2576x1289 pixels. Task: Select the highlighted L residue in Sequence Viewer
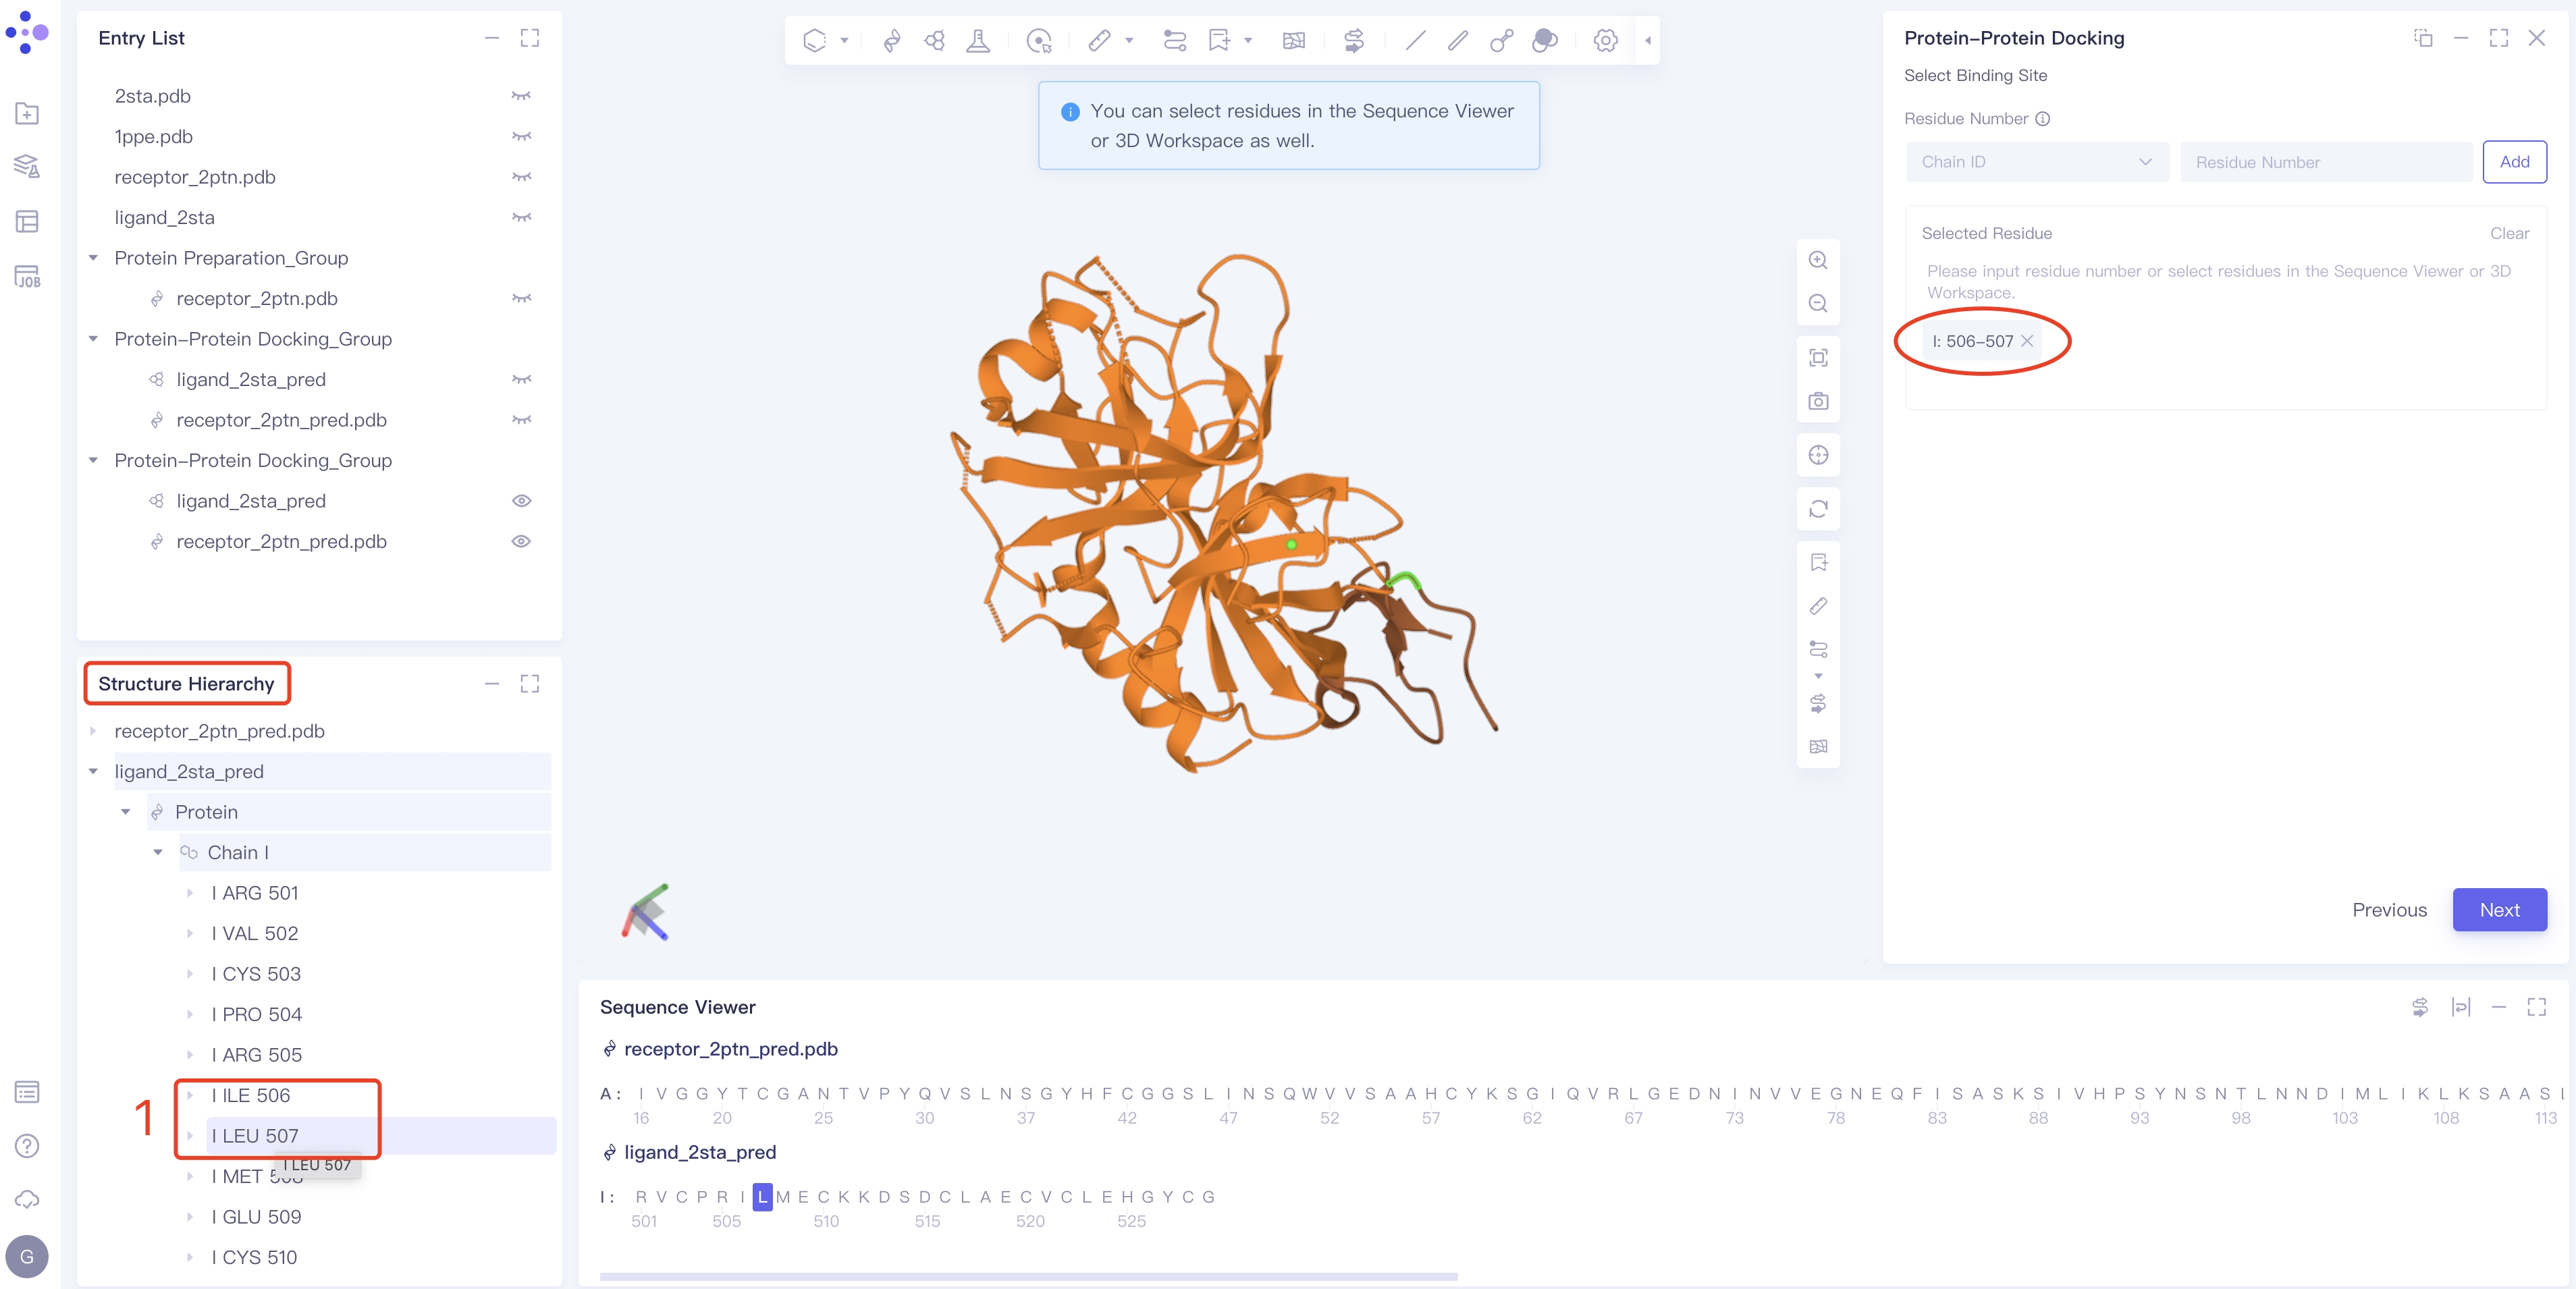pyautogui.click(x=762, y=1197)
